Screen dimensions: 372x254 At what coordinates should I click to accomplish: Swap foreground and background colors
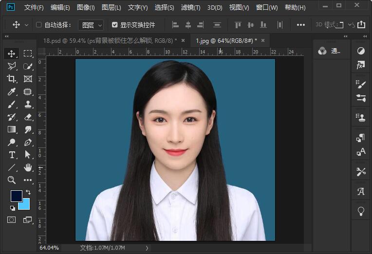tap(28, 192)
